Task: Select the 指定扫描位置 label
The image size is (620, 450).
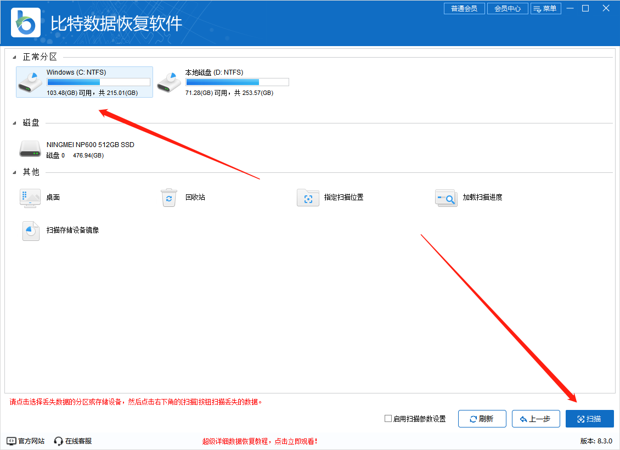Action: pyautogui.click(x=344, y=198)
